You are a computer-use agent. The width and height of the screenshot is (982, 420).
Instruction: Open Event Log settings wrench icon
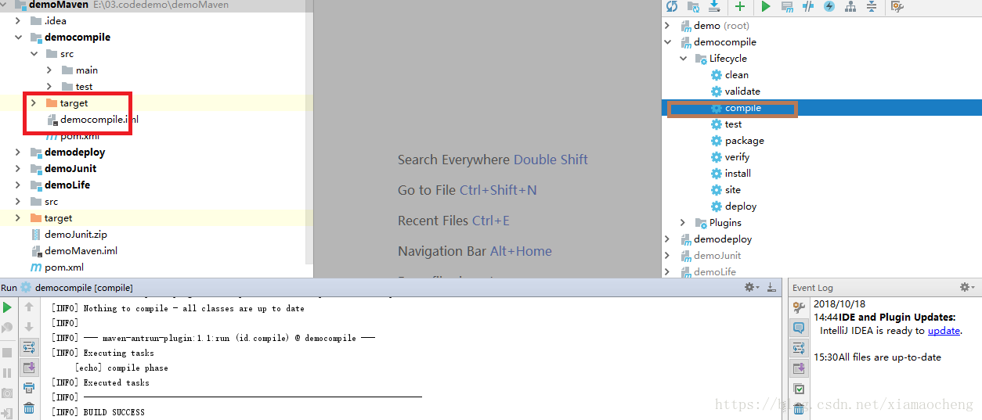tap(799, 308)
